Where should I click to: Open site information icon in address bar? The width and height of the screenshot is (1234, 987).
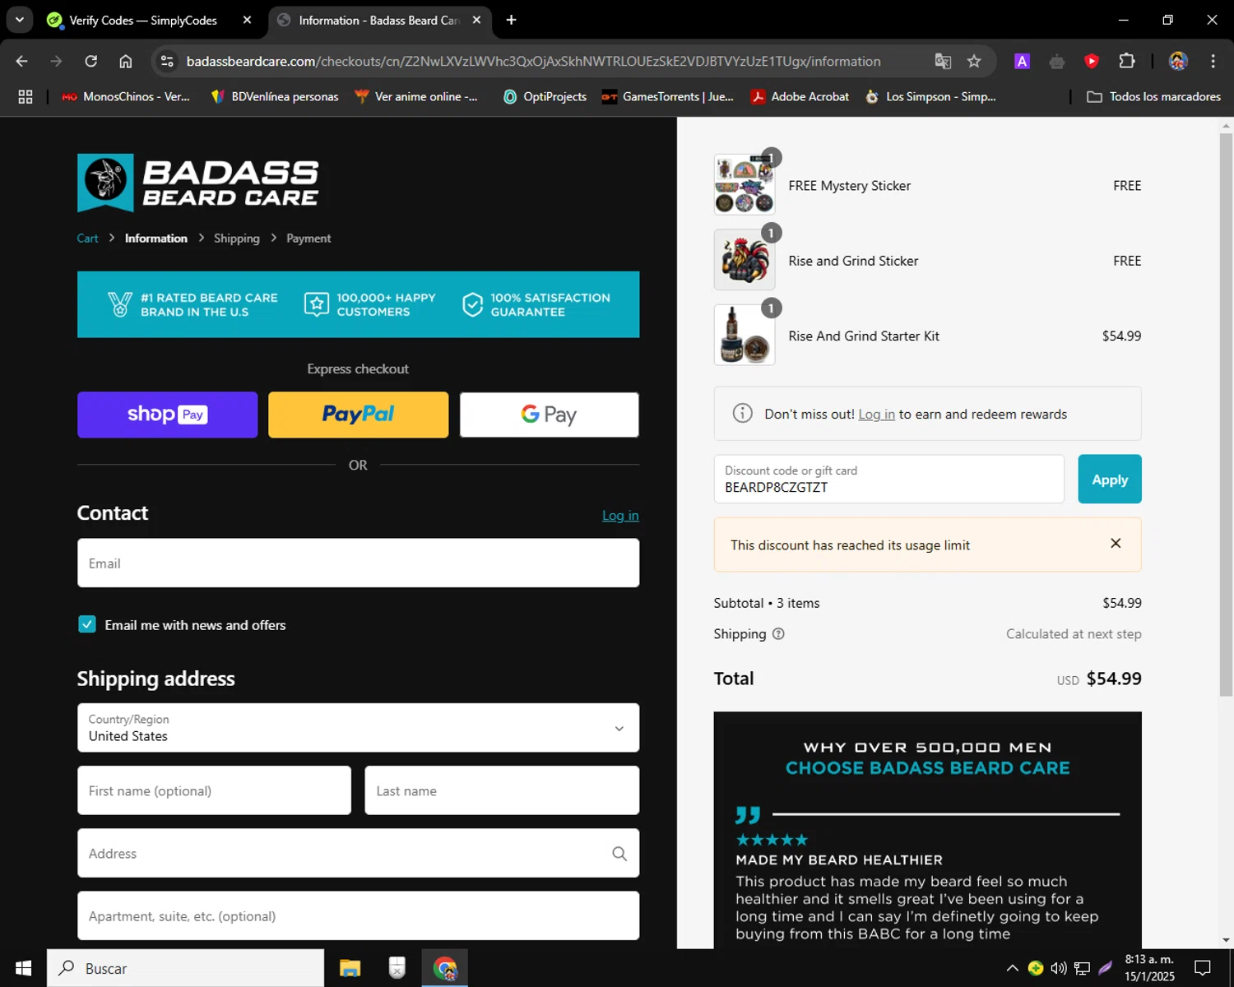[x=167, y=61]
